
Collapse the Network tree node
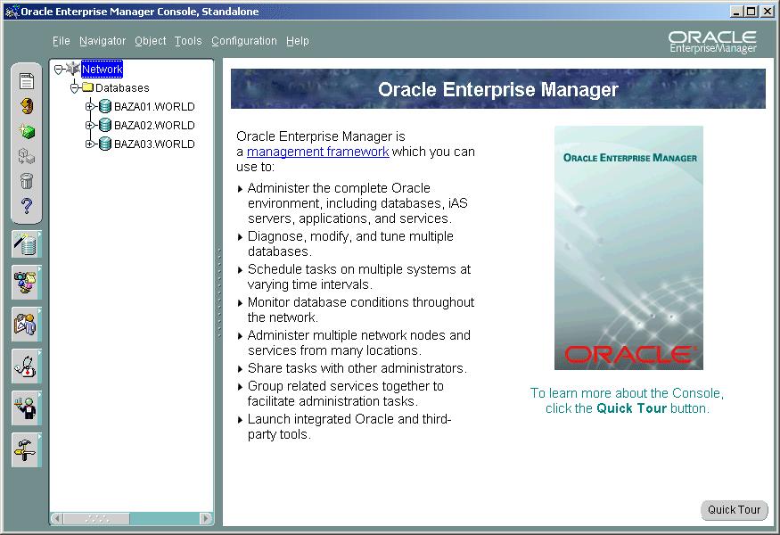point(59,70)
